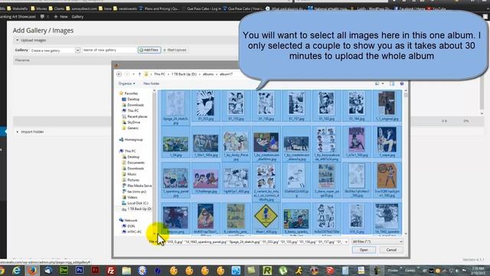Open the 'All Files' file type dropdown

tap(377, 242)
